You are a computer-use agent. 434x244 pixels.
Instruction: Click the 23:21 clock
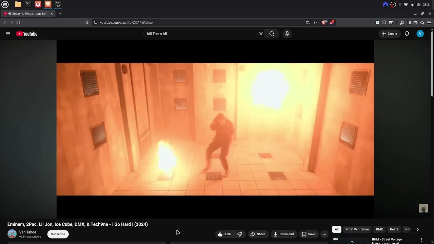427,4
